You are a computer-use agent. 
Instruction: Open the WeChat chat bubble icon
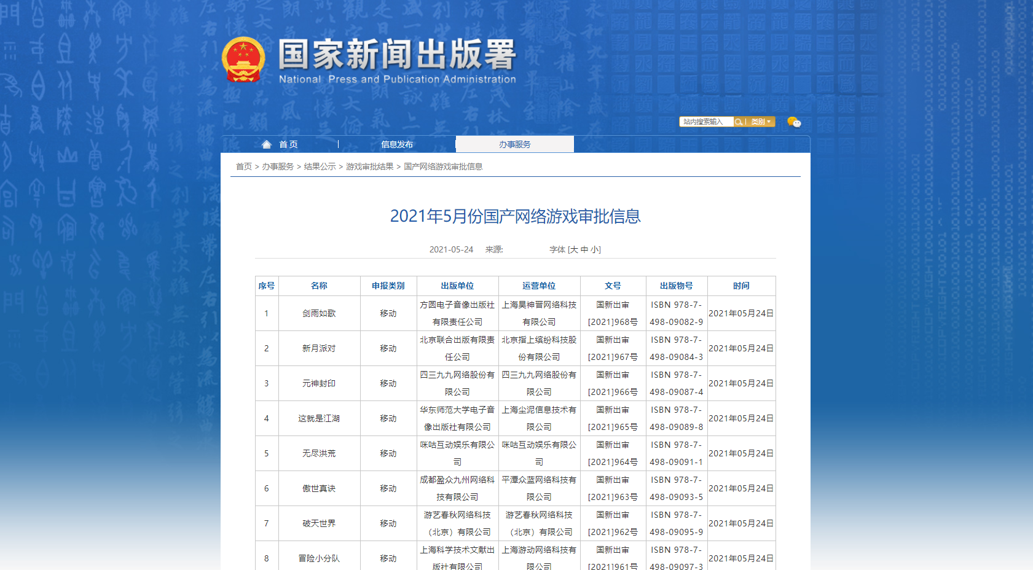(x=793, y=122)
